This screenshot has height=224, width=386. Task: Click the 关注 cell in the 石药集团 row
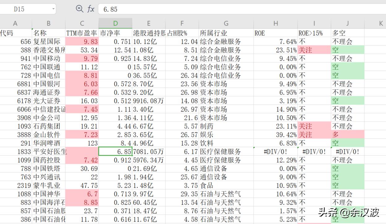(314, 126)
